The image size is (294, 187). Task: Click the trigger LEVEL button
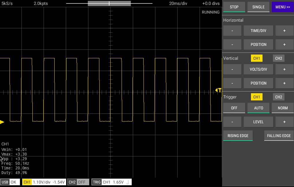point(258,122)
